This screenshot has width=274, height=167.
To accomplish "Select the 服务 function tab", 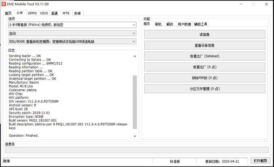I will 147,24.
